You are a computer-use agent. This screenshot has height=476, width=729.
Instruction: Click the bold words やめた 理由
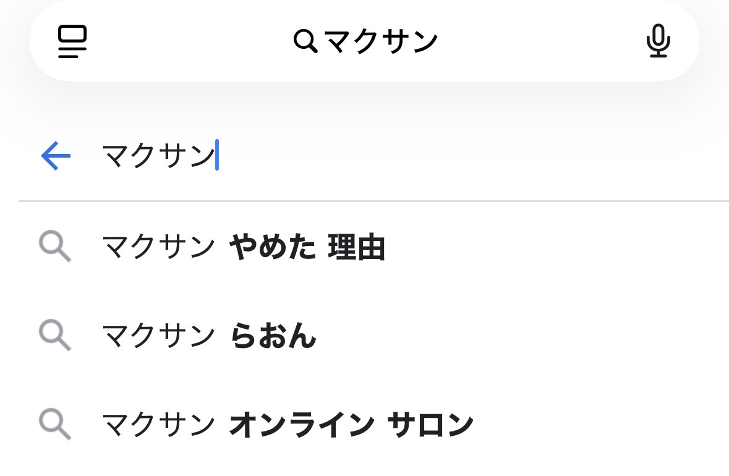[x=307, y=248]
